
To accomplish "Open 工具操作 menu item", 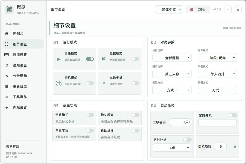I will coord(23,97).
